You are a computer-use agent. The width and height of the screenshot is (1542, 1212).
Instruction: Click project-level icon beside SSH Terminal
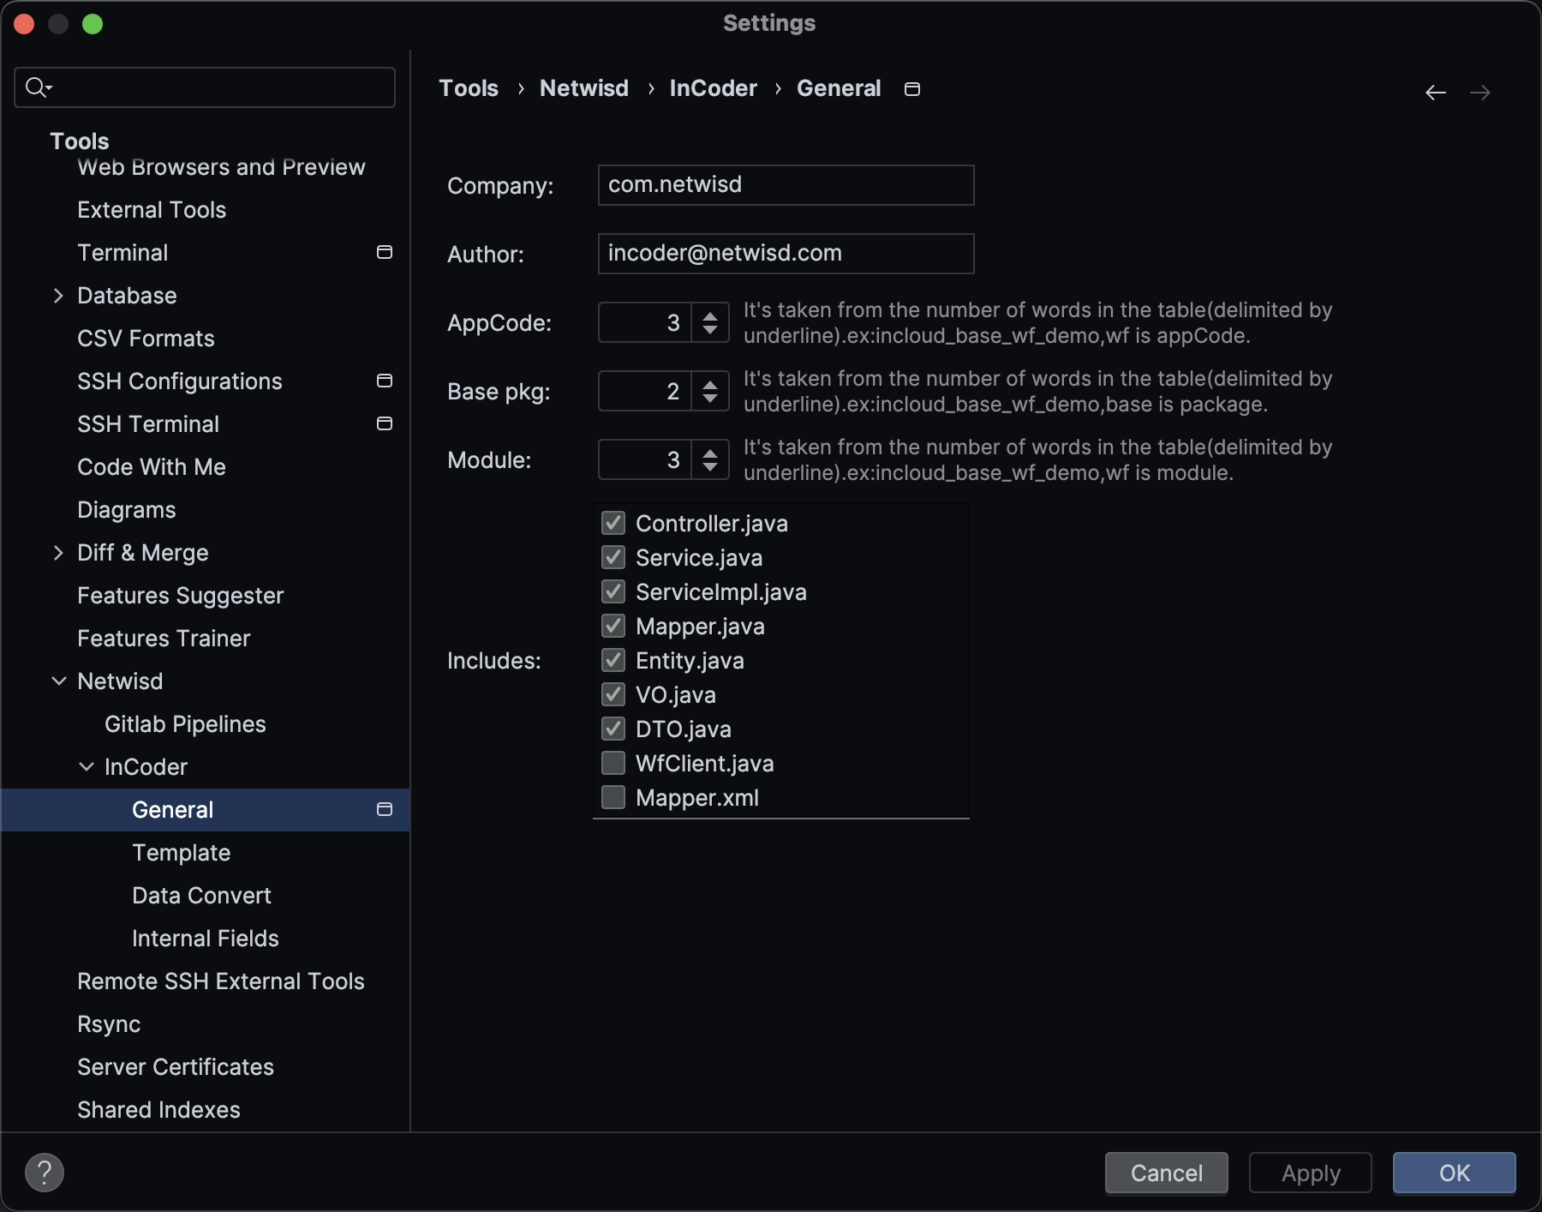tap(385, 423)
